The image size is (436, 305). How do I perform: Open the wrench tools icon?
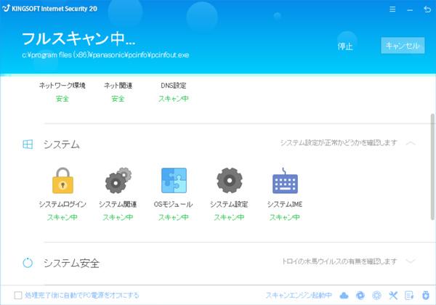(394, 295)
